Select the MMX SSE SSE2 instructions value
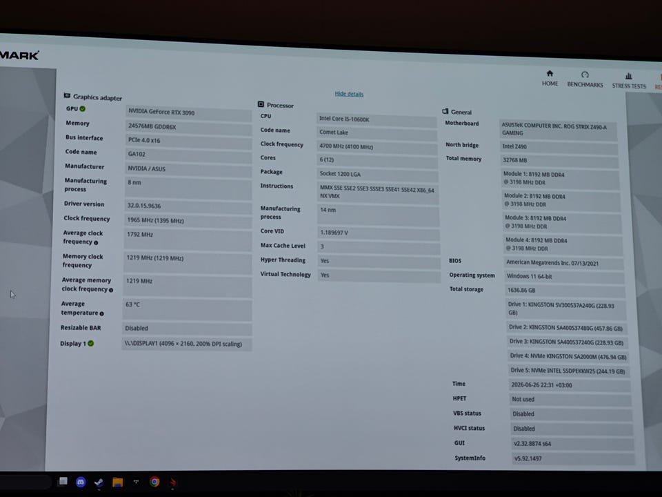 point(378,193)
